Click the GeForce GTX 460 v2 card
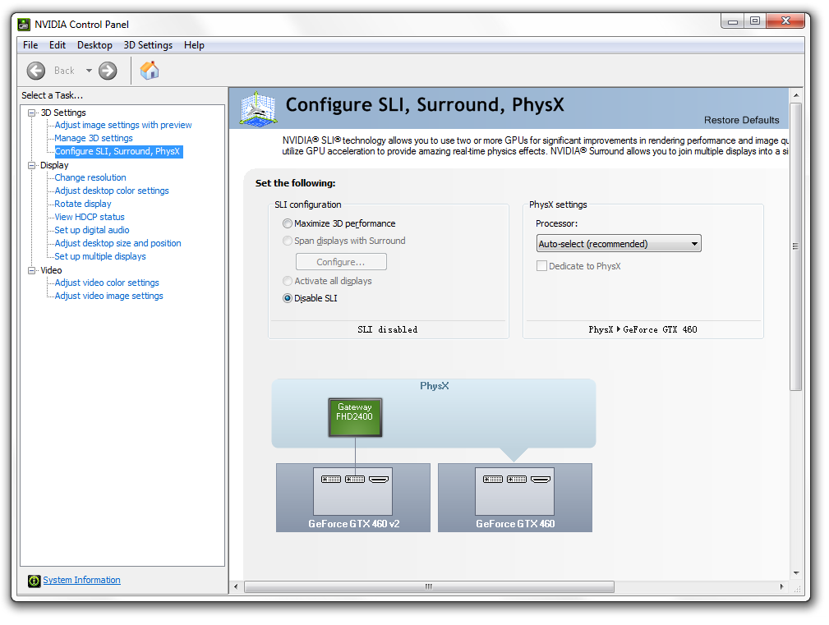829x625 pixels. coord(353,498)
